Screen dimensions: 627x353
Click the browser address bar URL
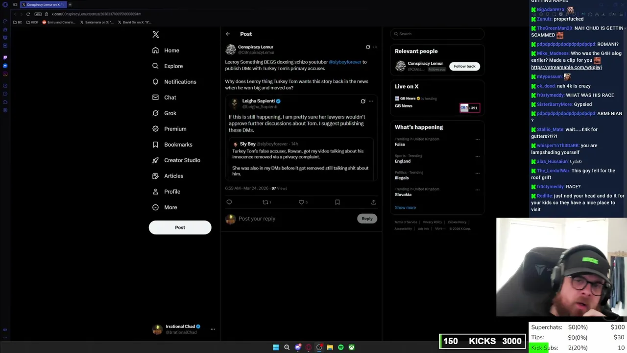pos(96,14)
